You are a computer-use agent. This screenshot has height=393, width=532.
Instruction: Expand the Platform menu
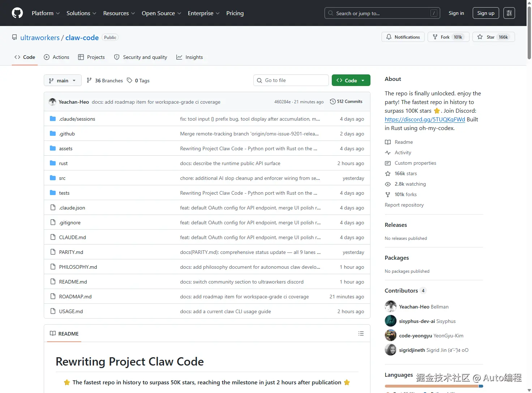(46, 13)
